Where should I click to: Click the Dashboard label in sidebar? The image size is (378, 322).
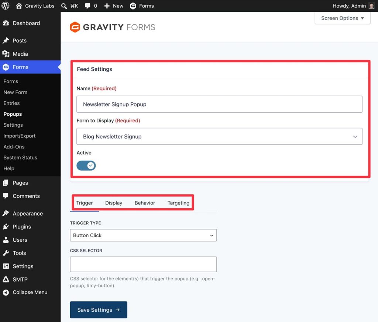click(x=26, y=23)
